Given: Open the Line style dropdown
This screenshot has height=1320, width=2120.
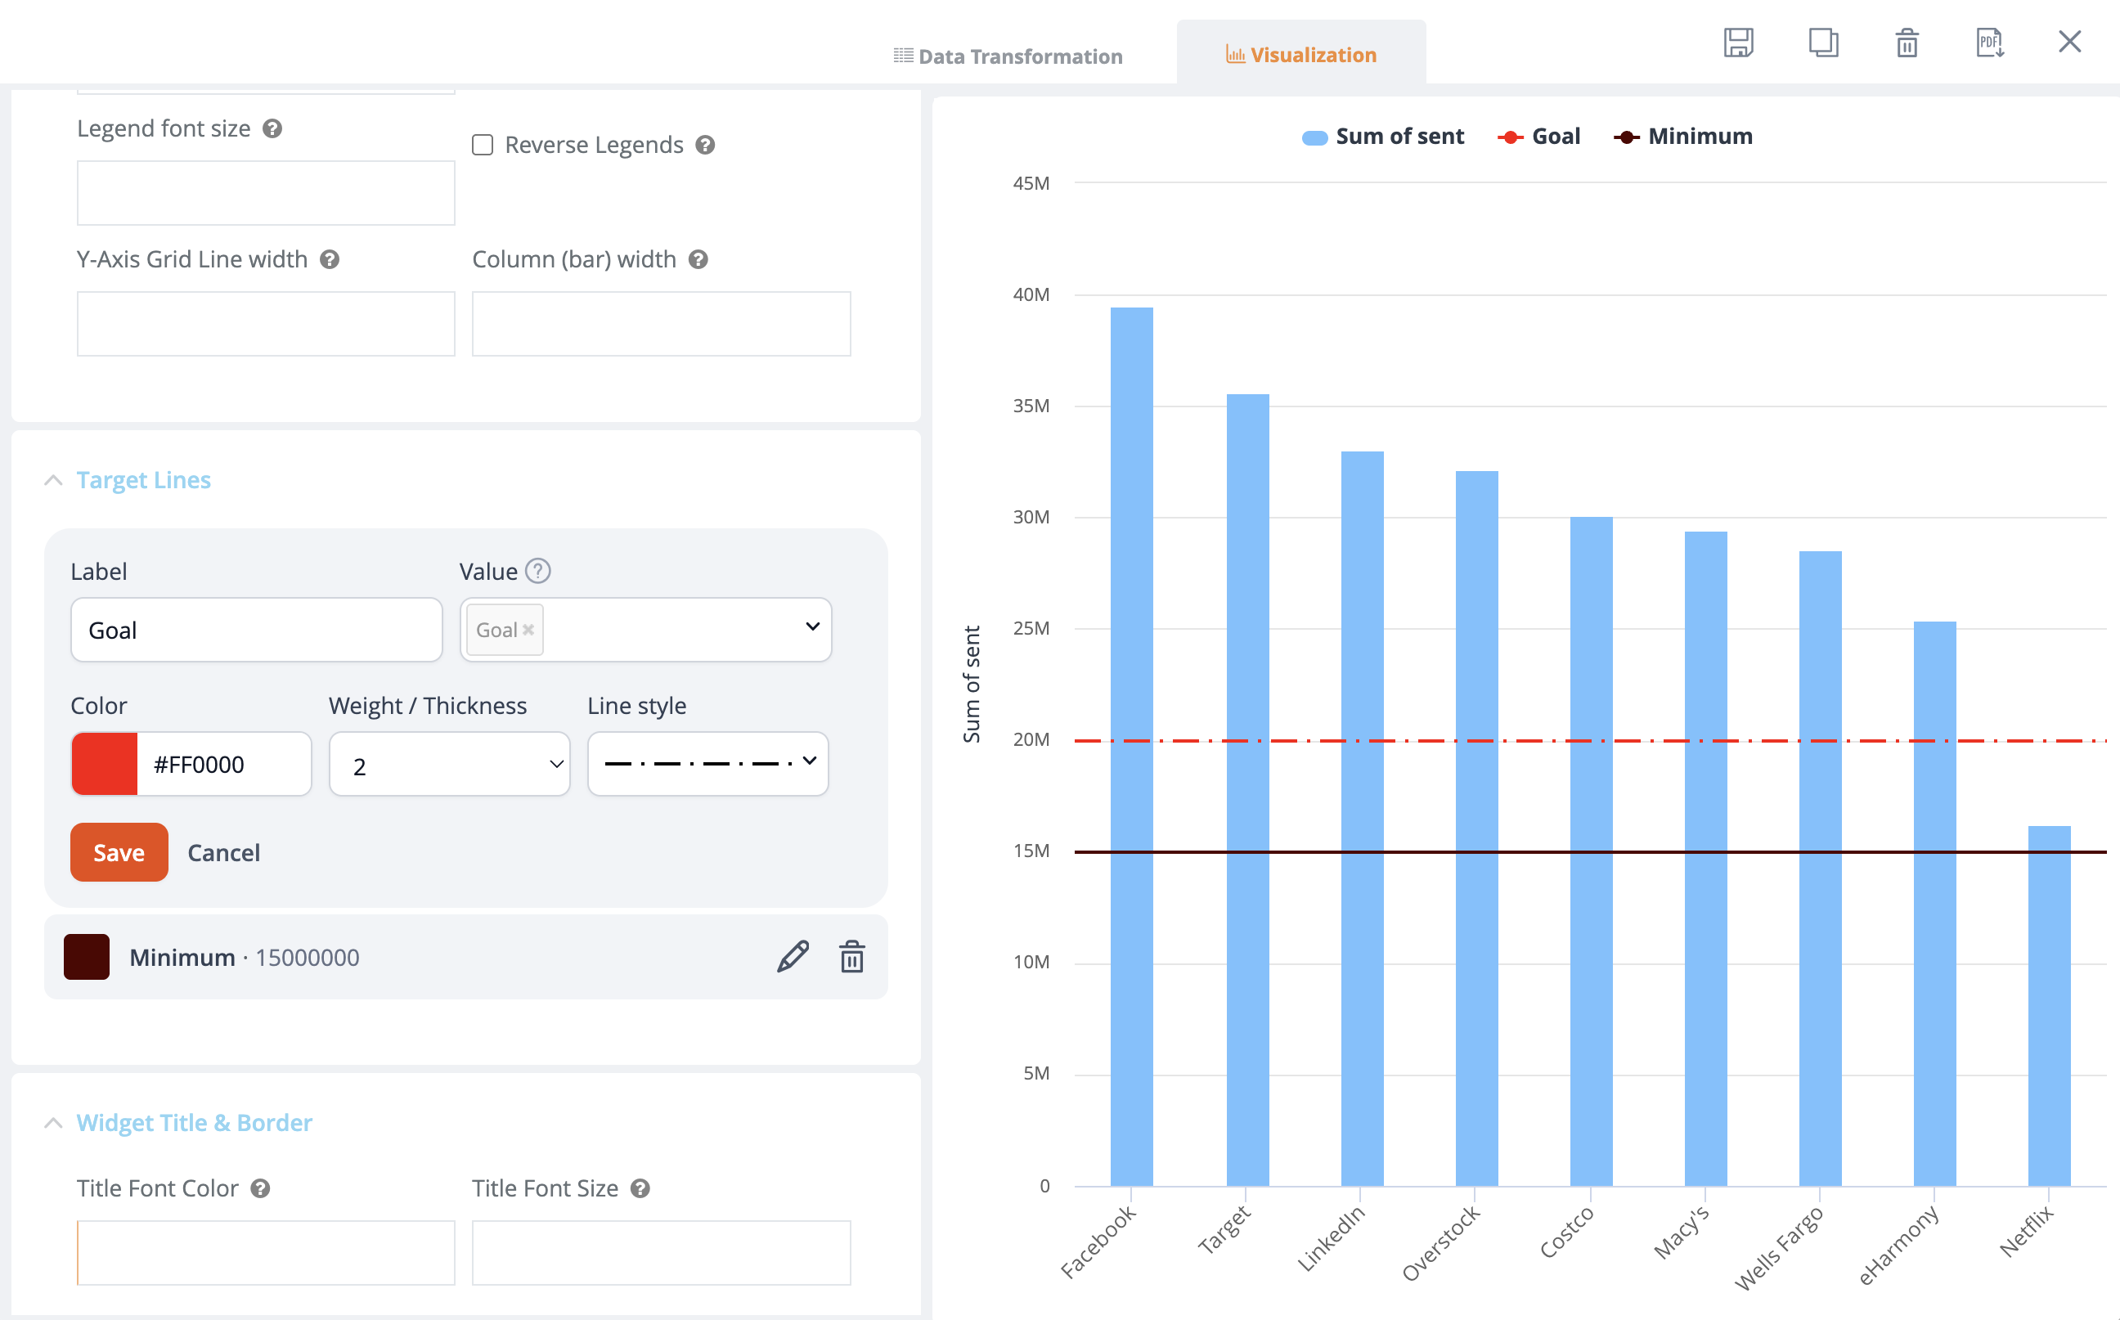Looking at the screenshot, I should coord(707,764).
